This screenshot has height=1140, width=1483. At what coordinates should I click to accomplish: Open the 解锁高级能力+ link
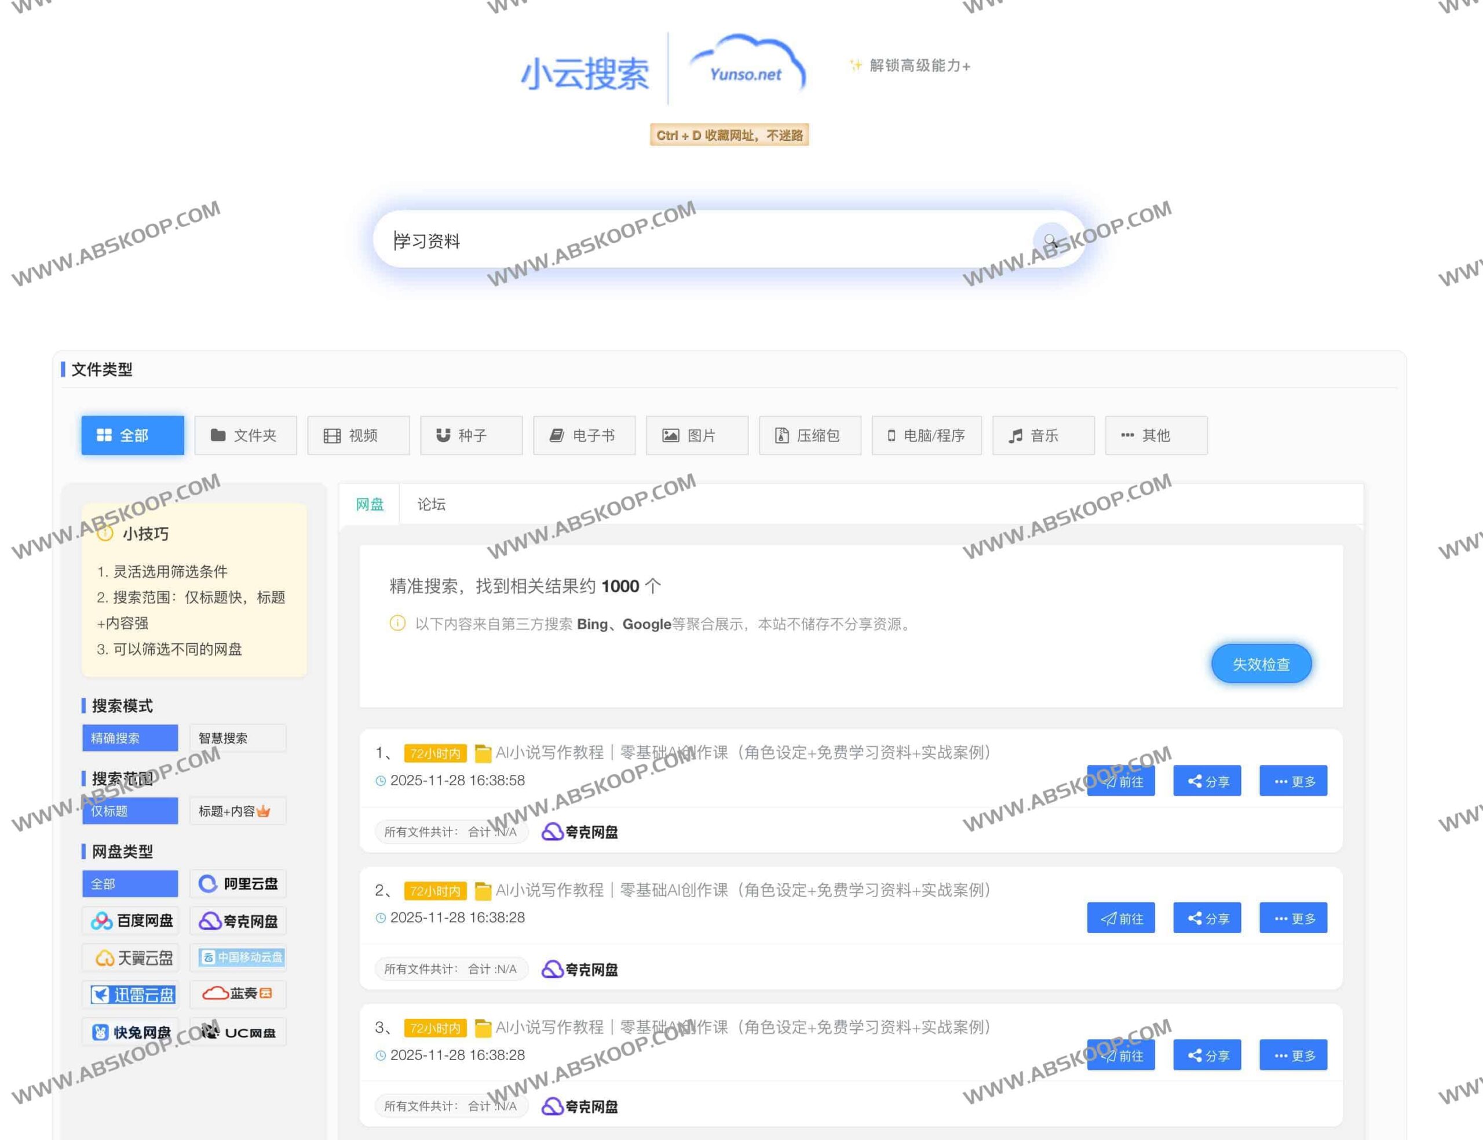909,66
